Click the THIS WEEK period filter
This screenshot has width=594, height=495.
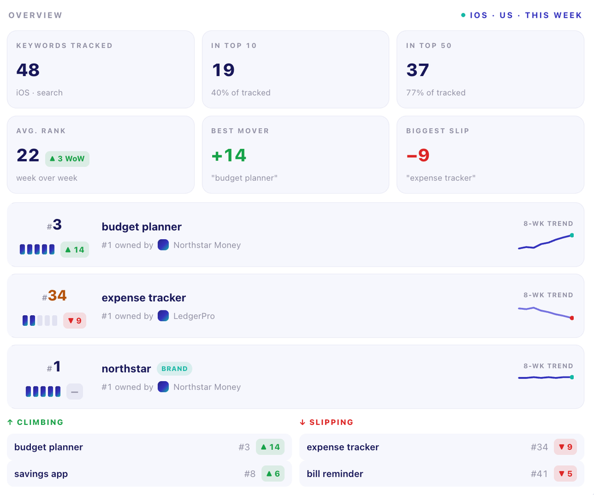coord(553,15)
